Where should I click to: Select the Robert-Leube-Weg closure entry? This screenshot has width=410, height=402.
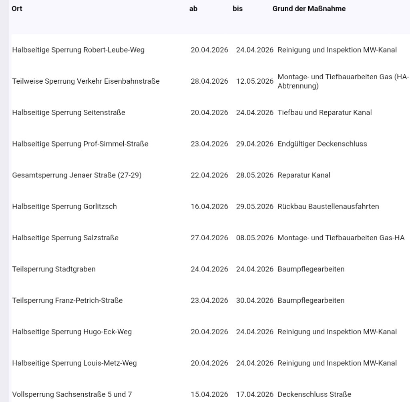[x=78, y=50]
